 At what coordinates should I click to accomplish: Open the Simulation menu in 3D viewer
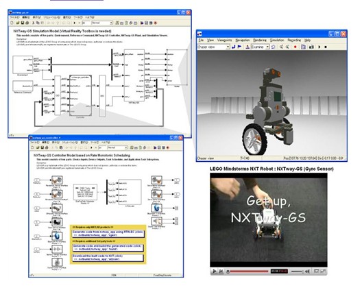(x=277, y=40)
